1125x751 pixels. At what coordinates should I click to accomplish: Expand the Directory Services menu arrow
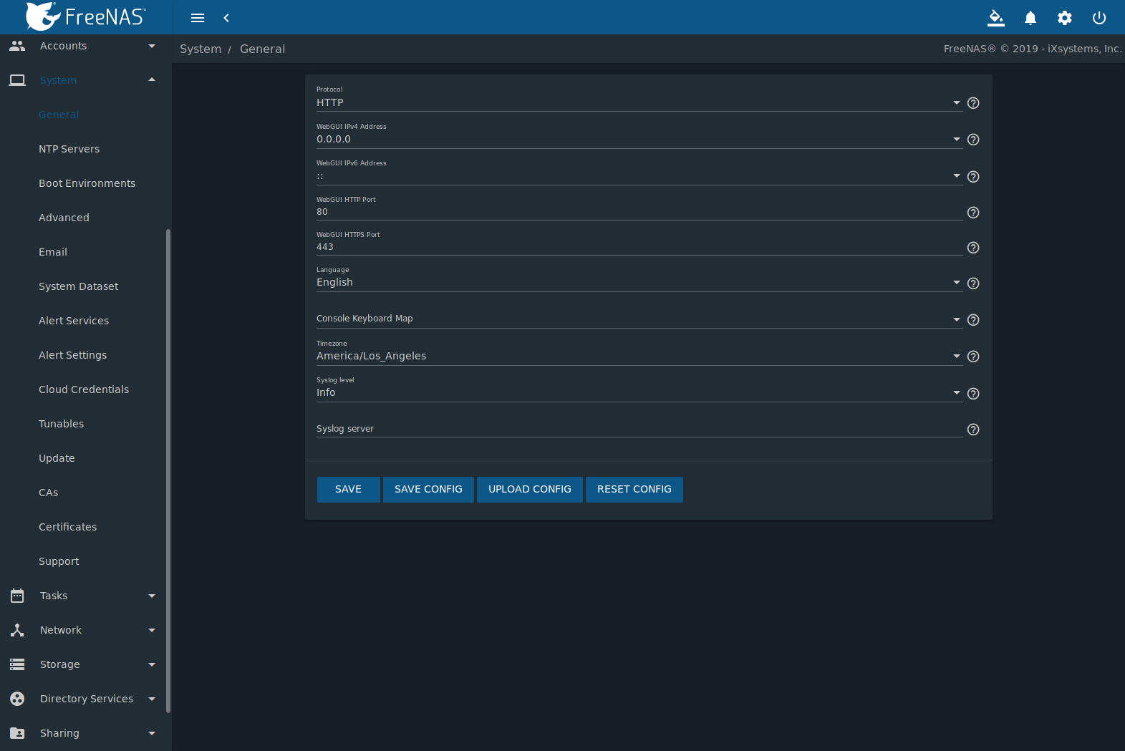click(x=152, y=699)
